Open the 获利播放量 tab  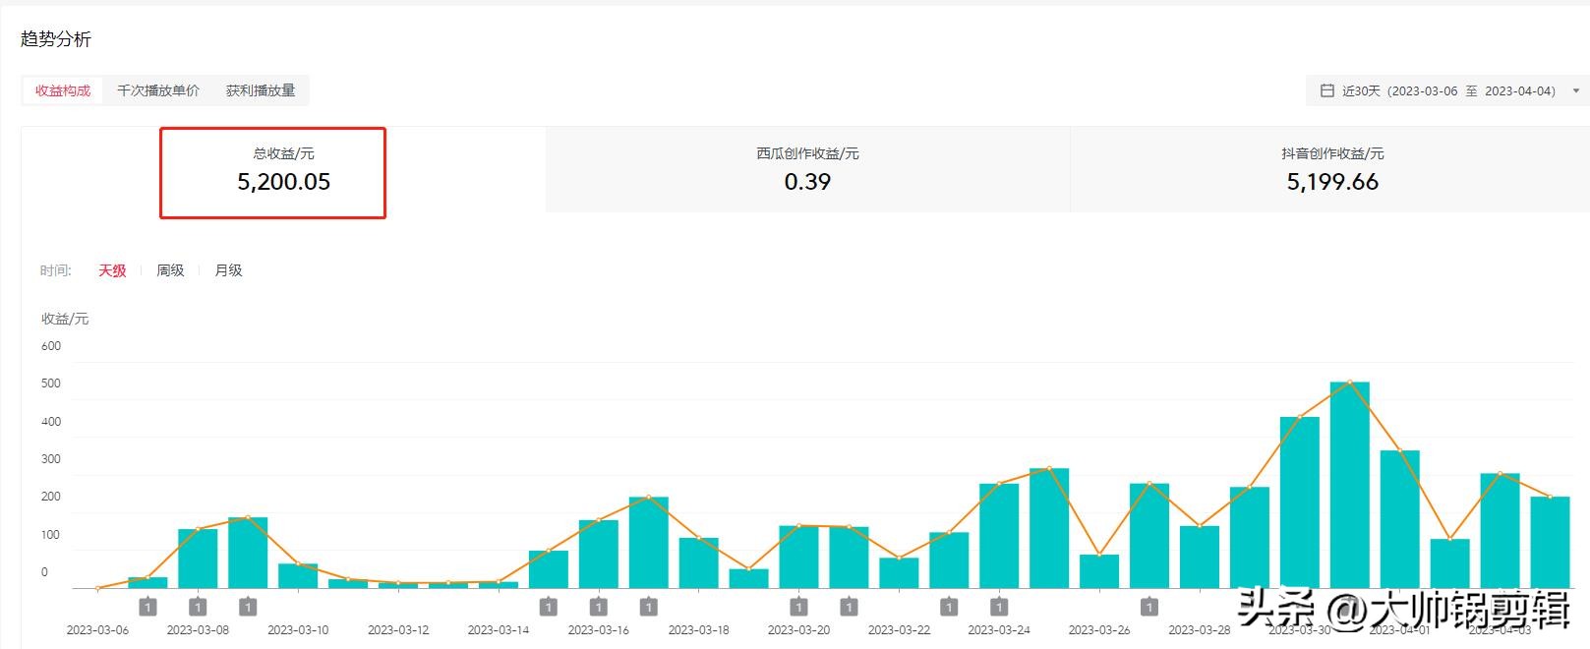(x=261, y=90)
